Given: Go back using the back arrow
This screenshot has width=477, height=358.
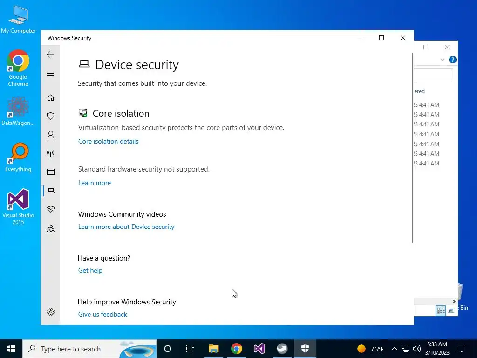Looking at the screenshot, I should click(x=50, y=55).
